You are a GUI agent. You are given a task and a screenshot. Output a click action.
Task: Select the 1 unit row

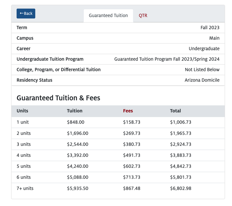coord(118,122)
